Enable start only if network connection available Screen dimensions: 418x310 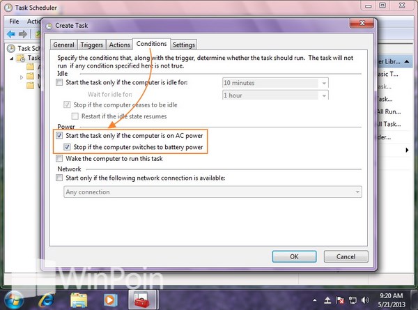tap(59, 178)
